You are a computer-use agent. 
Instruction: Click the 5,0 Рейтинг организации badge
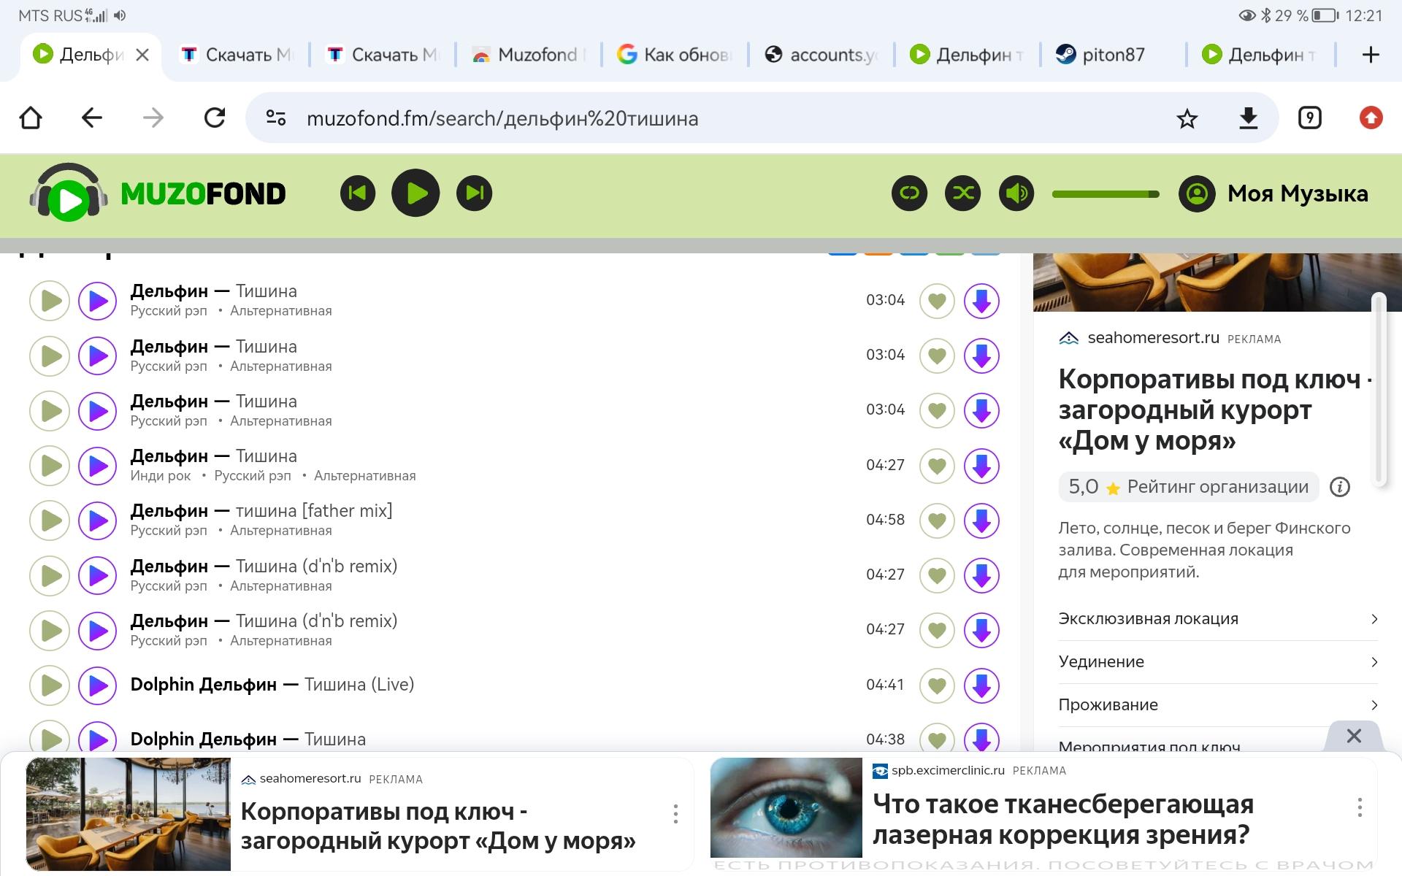point(1189,487)
